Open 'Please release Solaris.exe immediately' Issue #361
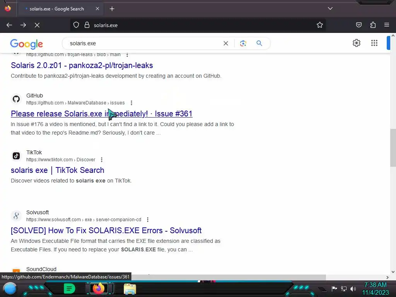 102,114
